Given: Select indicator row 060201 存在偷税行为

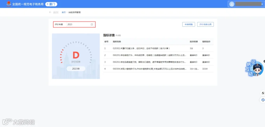Looking at the screenshot, I should tap(158, 55).
